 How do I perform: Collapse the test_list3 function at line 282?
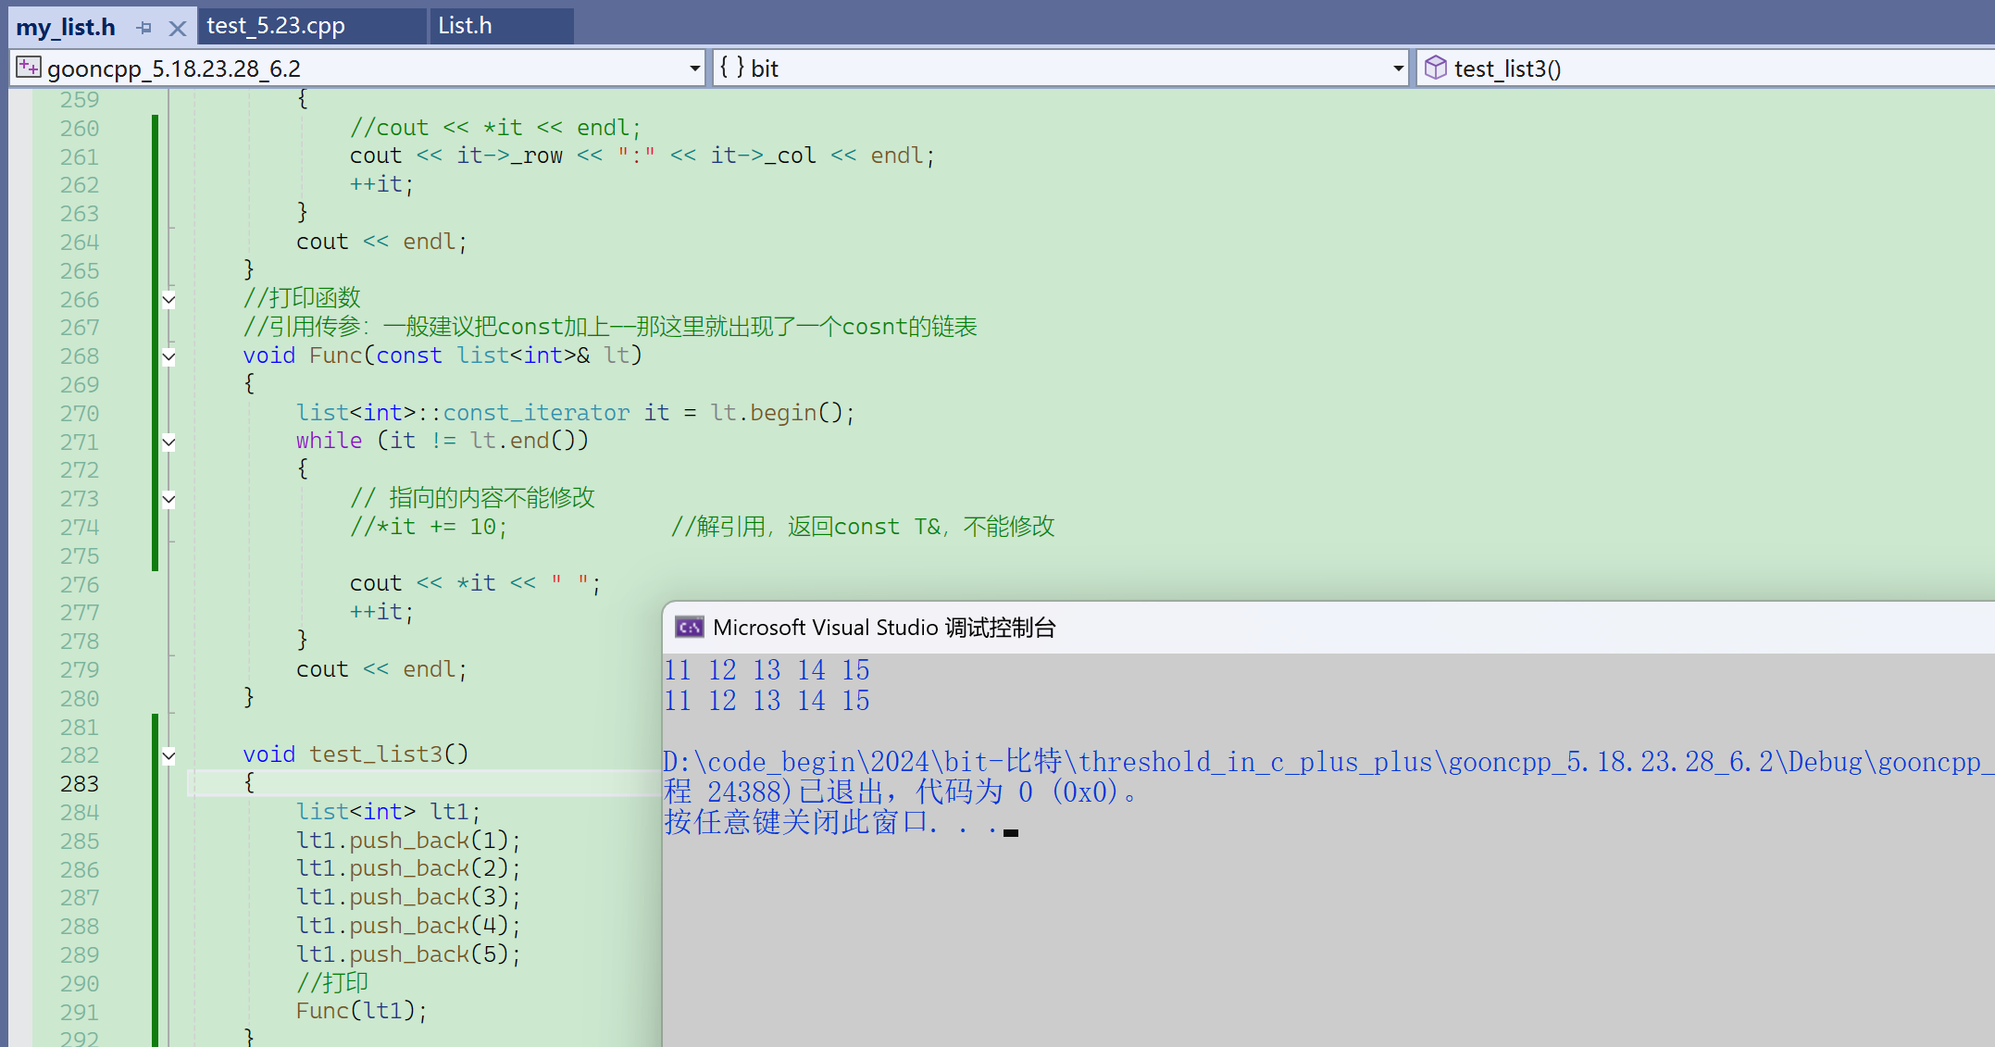tap(168, 755)
